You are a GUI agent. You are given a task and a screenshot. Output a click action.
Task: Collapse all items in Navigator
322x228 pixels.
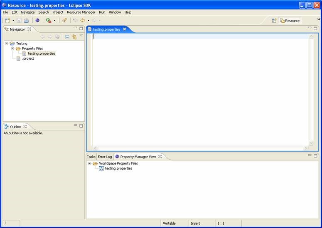[67, 37]
